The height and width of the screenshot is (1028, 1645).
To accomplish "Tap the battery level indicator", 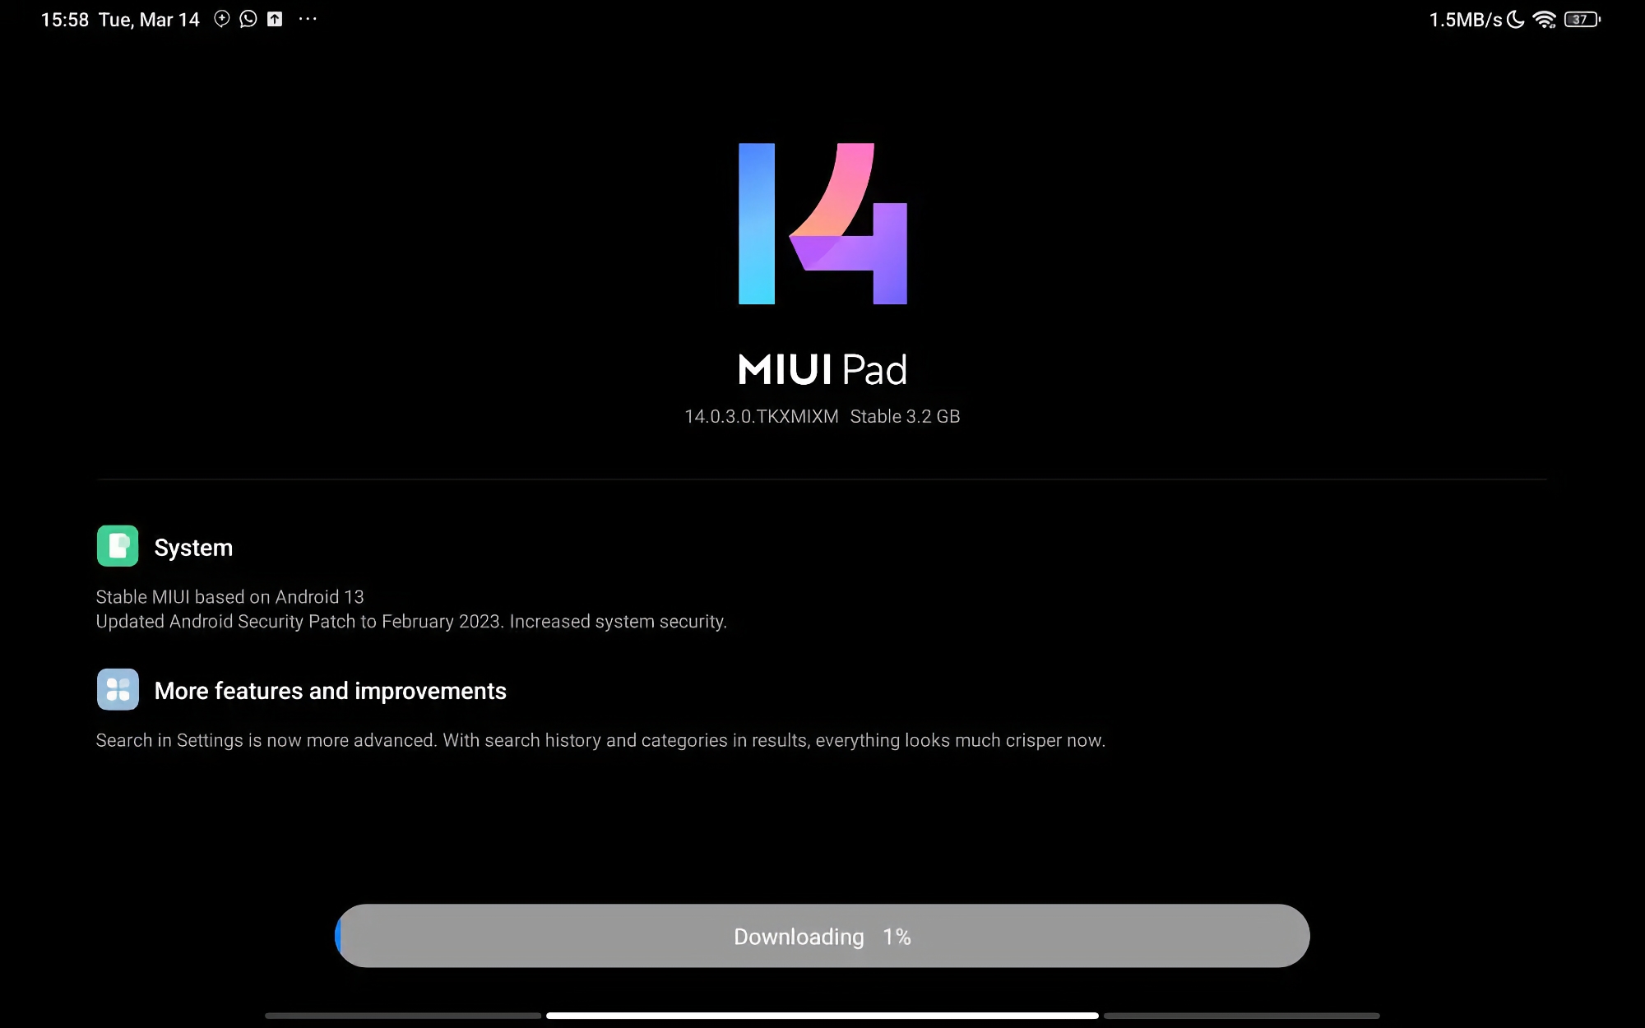I will (x=1582, y=20).
